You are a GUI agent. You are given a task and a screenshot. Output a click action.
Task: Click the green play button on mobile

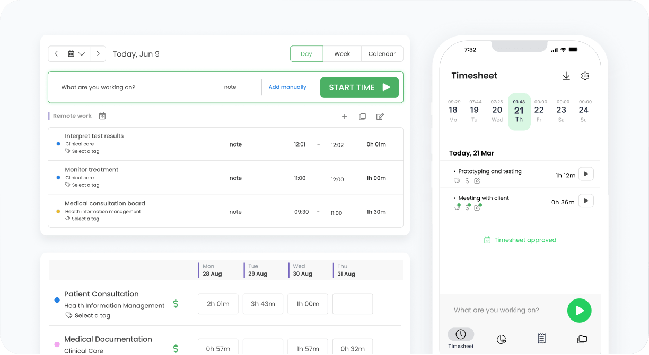click(579, 311)
